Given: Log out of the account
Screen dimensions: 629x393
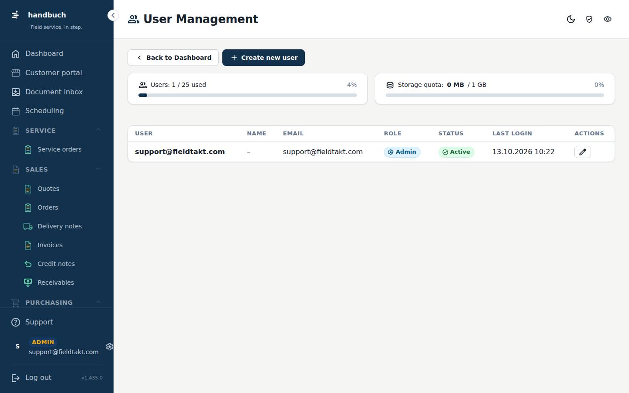Looking at the screenshot, I should [31, 378].
